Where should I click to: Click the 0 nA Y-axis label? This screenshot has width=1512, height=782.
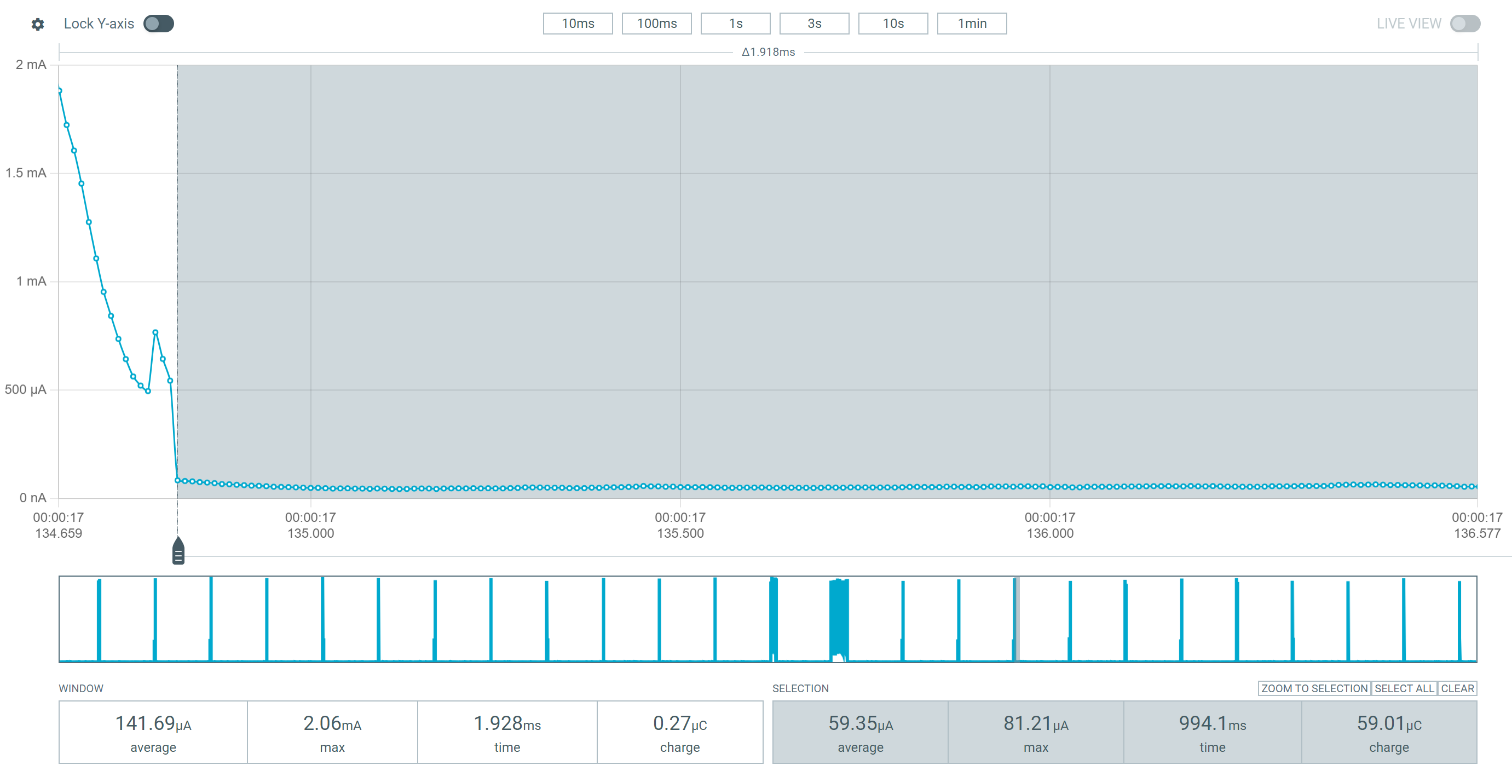tap(33, 498)
